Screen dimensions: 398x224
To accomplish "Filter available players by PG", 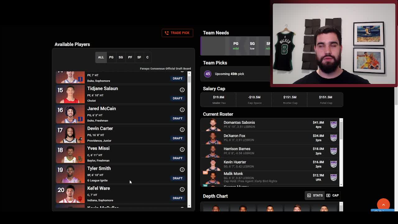I will click(111, 57).
